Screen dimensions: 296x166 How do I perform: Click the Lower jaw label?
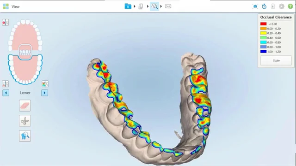[x=25, y=93]
